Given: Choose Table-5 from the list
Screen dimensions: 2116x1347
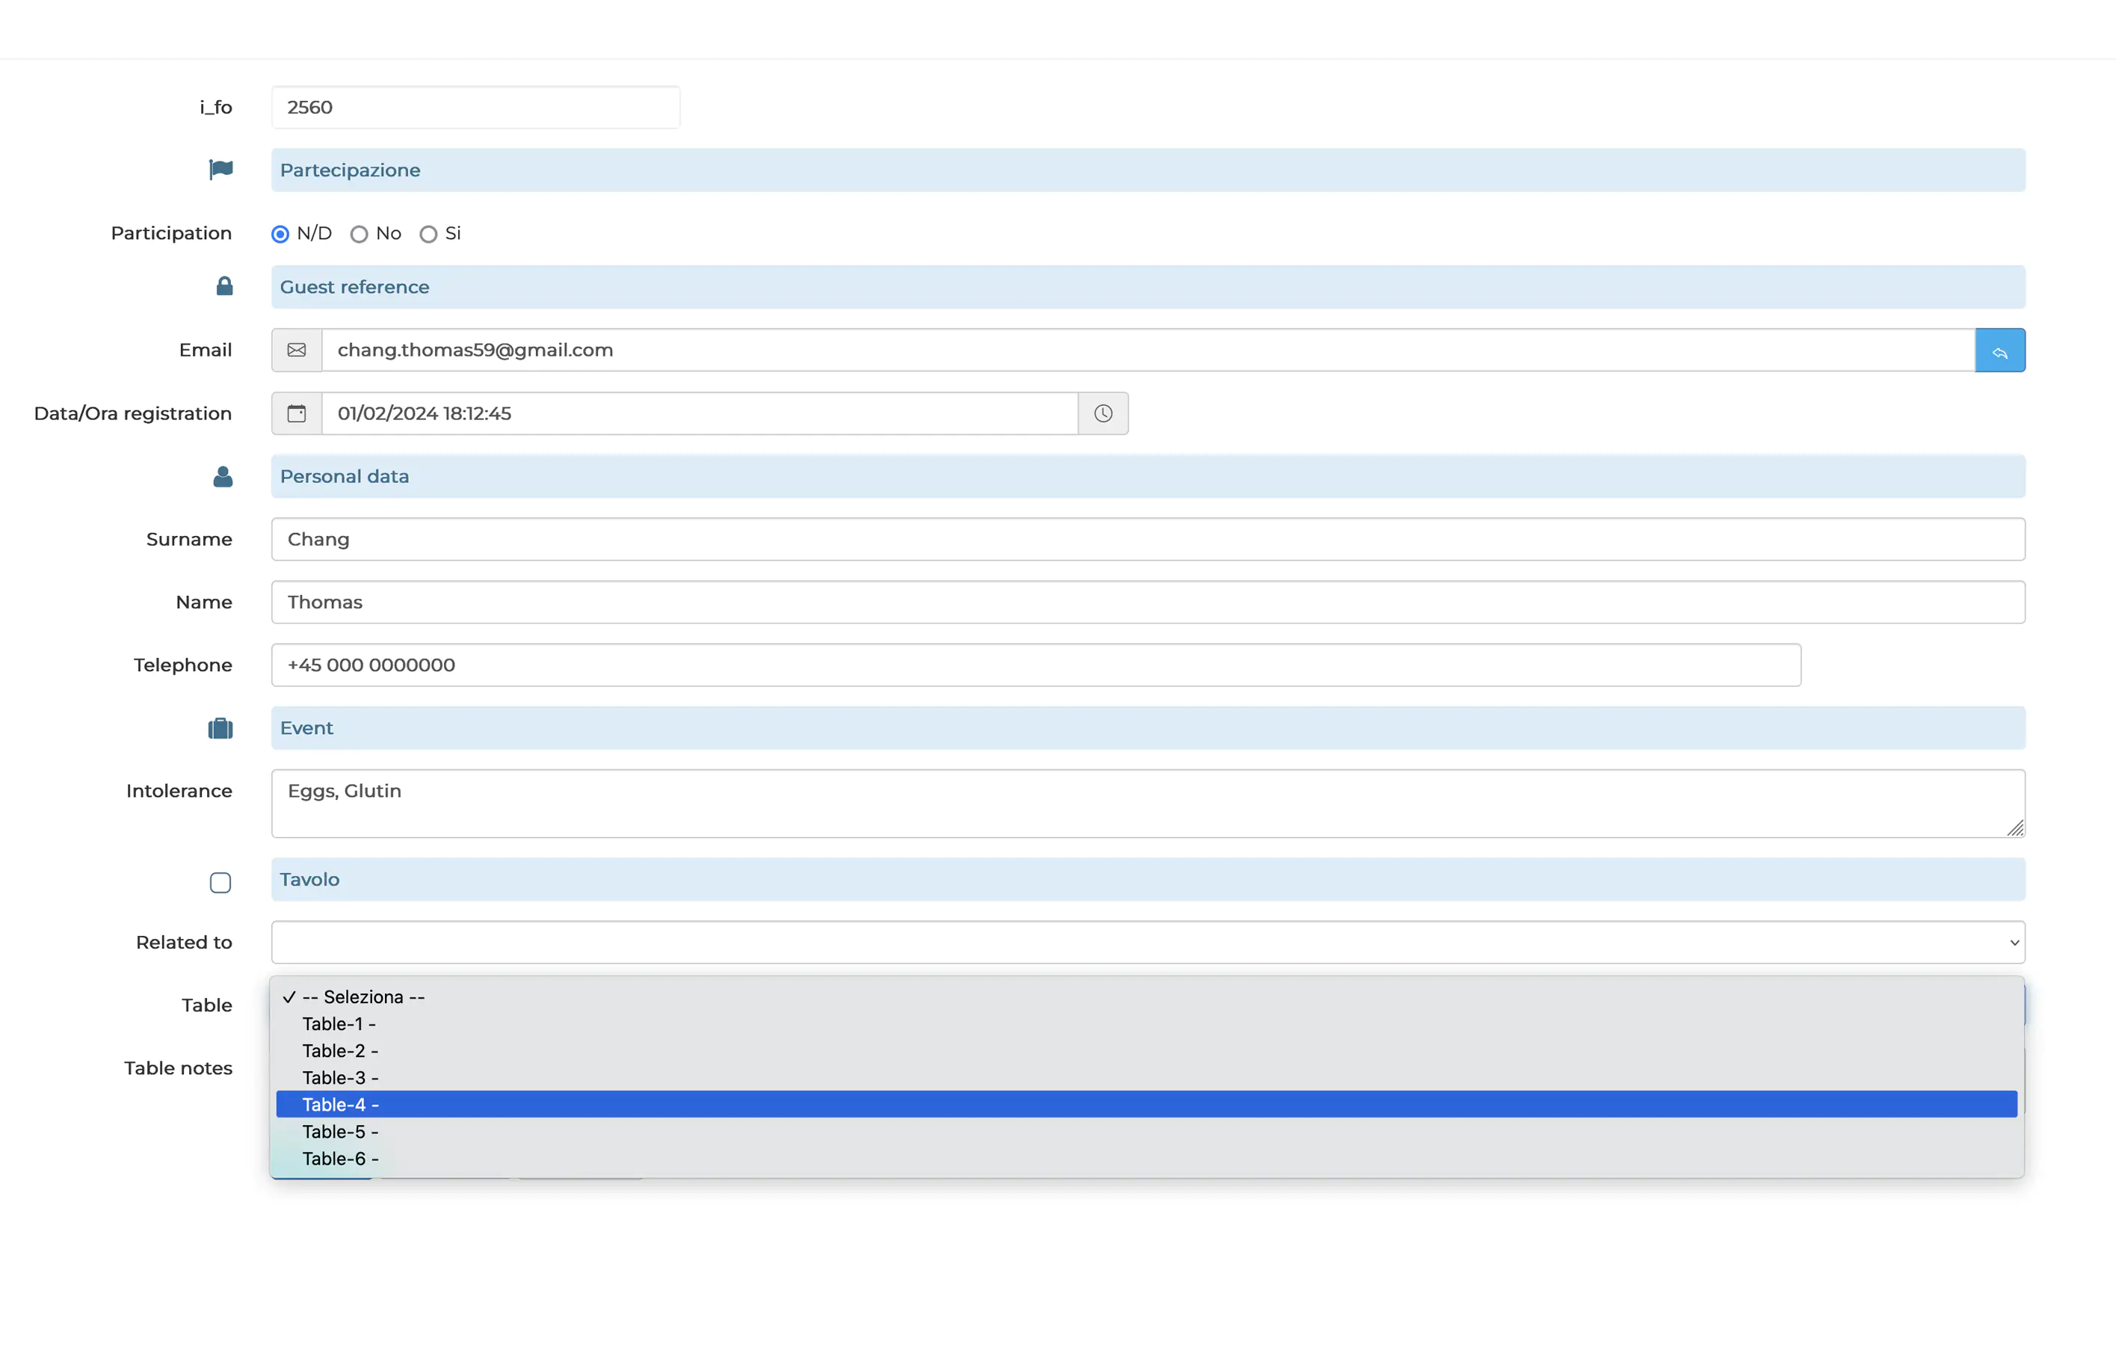Looking at the screenshot, I should (x=1147, y=1132).
